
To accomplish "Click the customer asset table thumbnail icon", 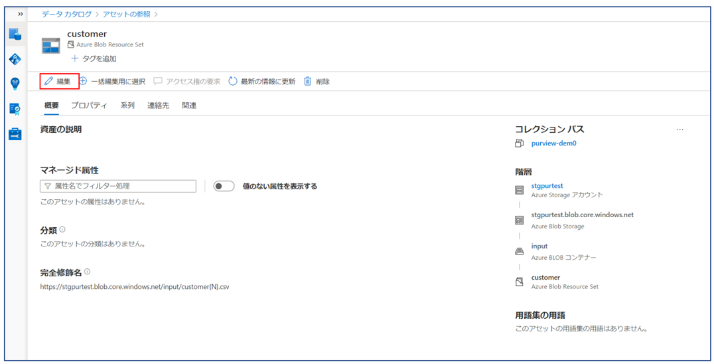I will click(x=50, y=46).
